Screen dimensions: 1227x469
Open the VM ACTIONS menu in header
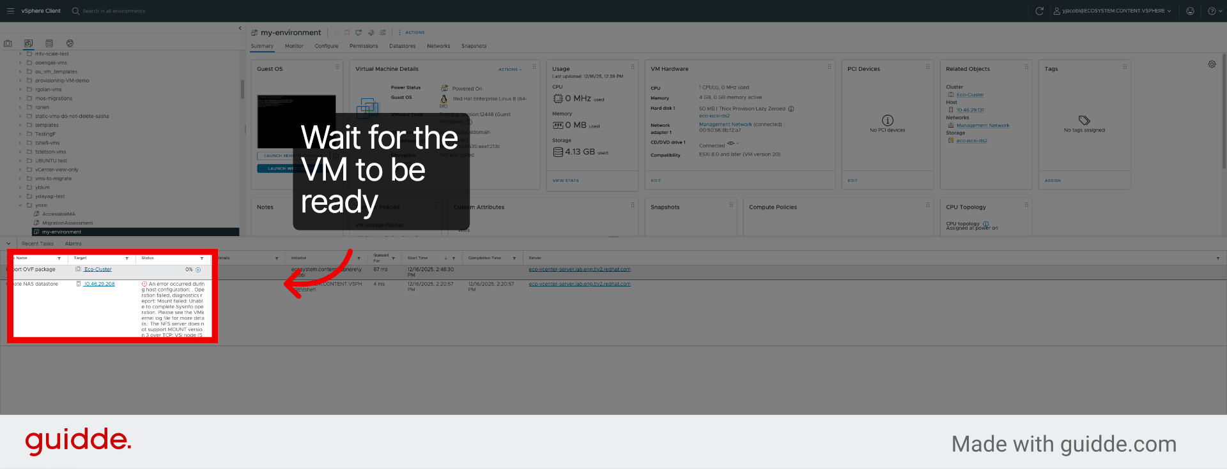click(x=412, y=33)
